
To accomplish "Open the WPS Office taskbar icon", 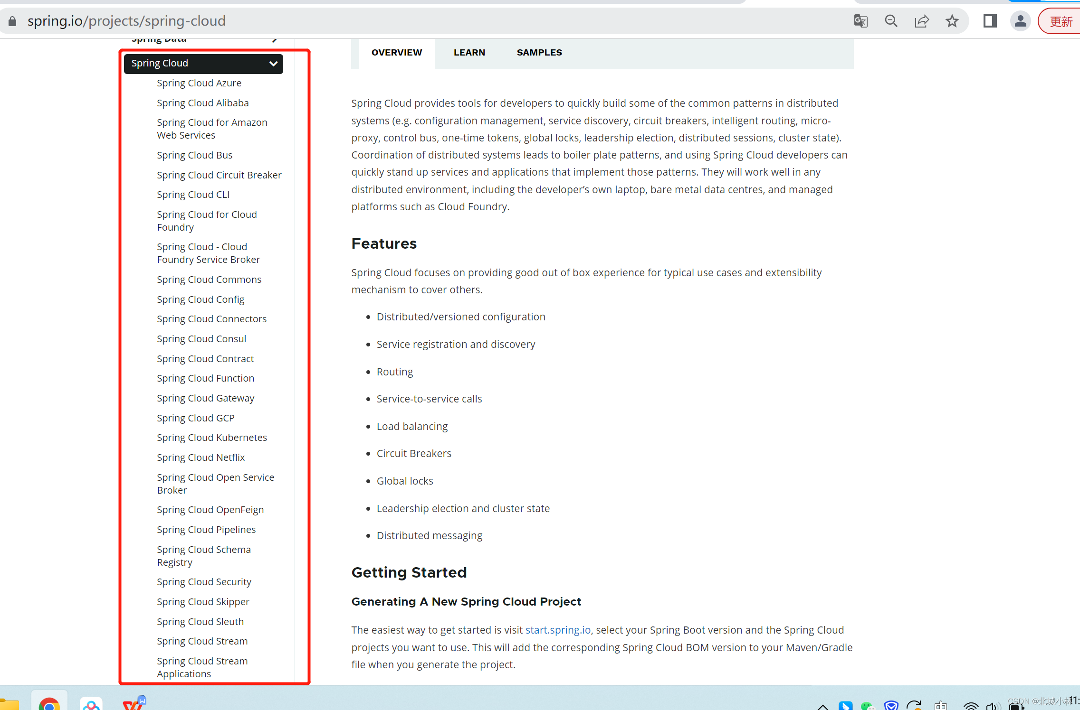I will click(x=134, y=703).
